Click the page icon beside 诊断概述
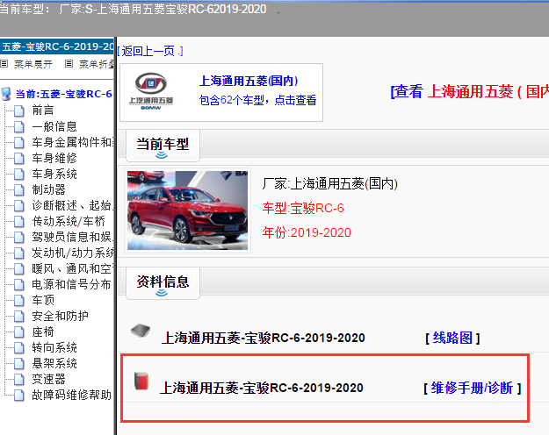The width and height of the screenshot is (549, 435). (19, 205)
